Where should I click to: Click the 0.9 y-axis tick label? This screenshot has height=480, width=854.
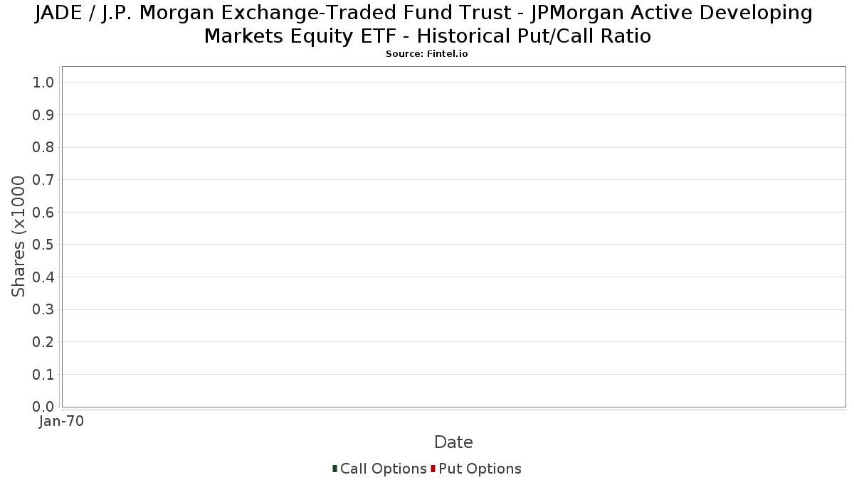(x=43, y=115)
